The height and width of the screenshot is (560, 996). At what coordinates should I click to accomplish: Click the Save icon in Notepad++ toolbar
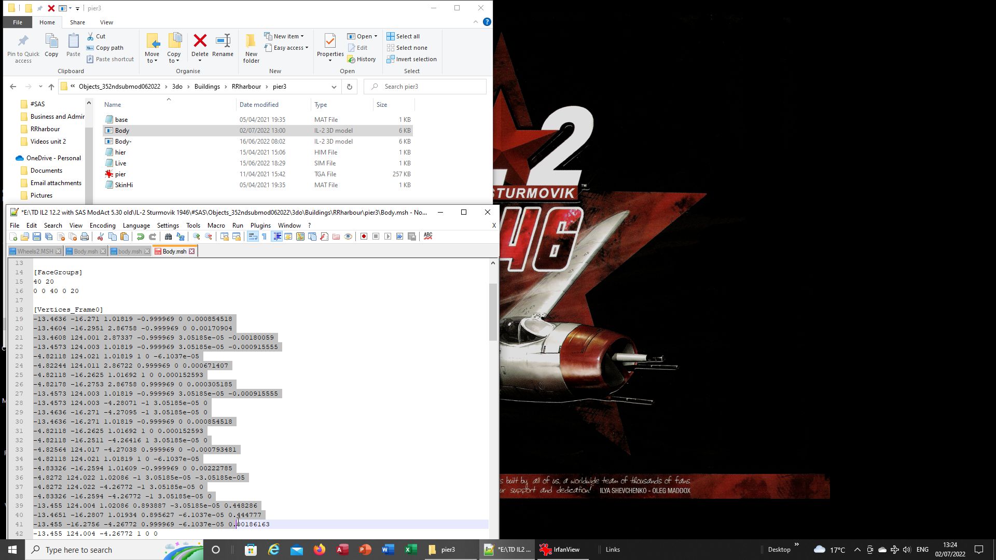click(x=37, y=236)
